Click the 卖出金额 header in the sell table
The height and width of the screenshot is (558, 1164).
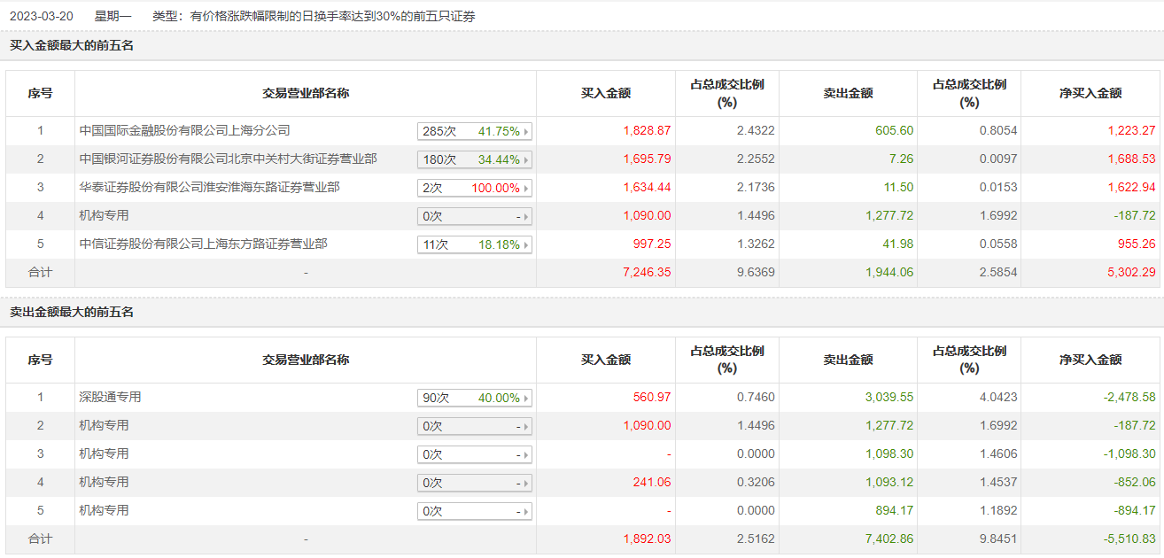[x=848, y=360]
